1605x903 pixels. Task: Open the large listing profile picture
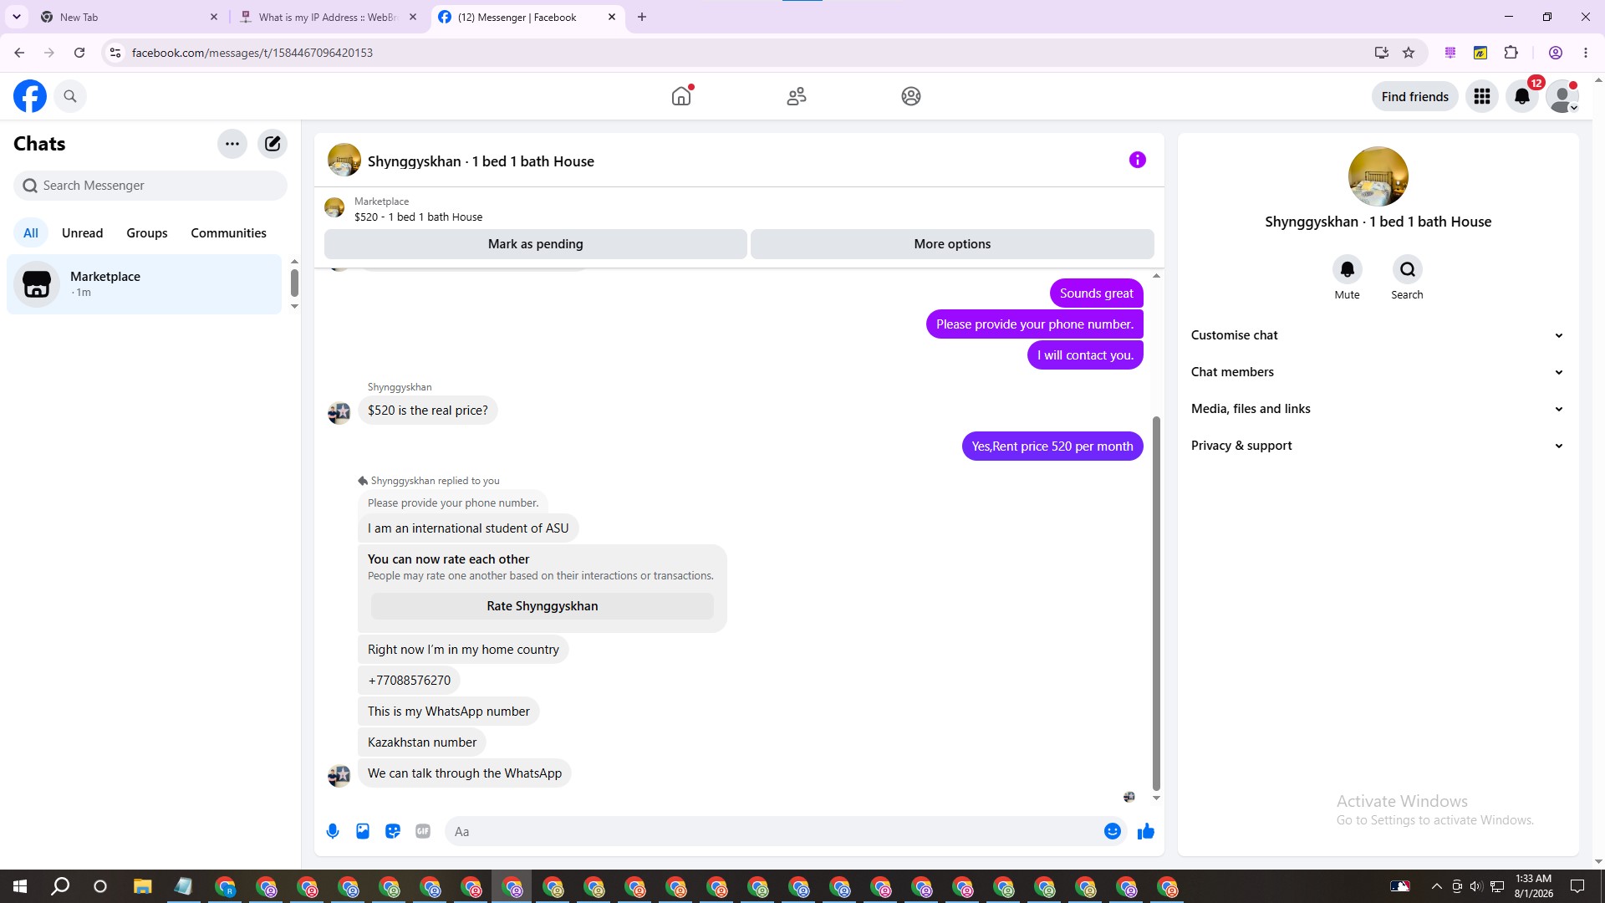coord(1378,176)
